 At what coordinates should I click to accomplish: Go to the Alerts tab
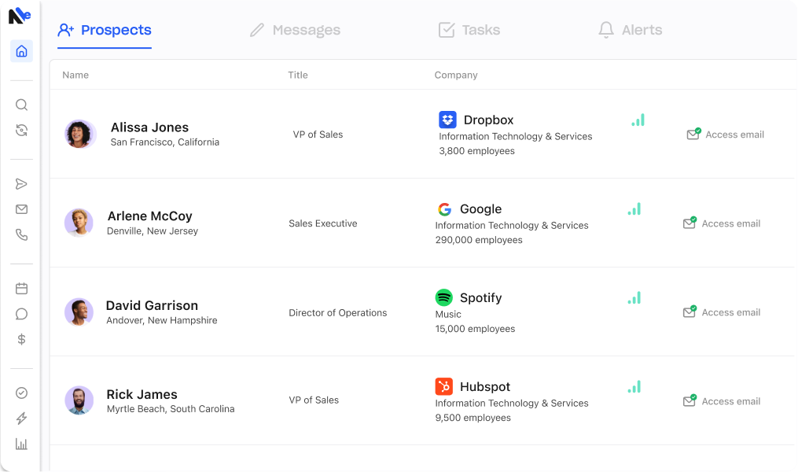[631, 31]
